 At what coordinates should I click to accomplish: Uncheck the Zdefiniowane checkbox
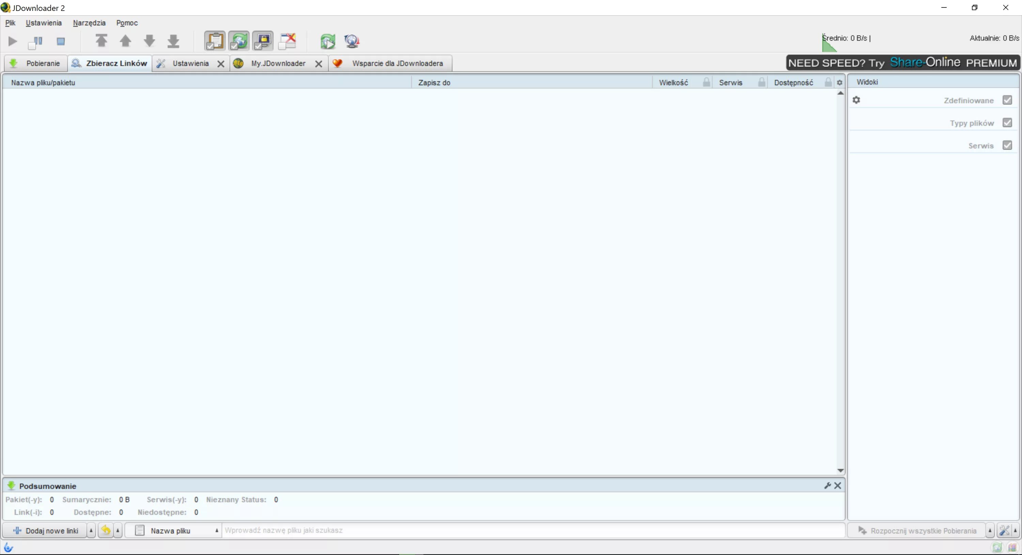(x=1007, y=100)
